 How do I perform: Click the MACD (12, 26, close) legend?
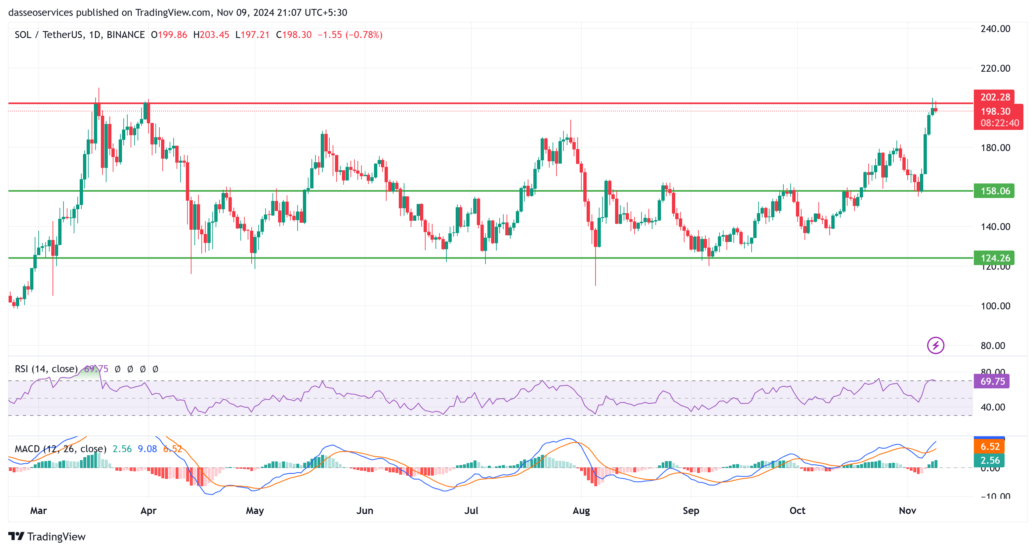[60, 449]
